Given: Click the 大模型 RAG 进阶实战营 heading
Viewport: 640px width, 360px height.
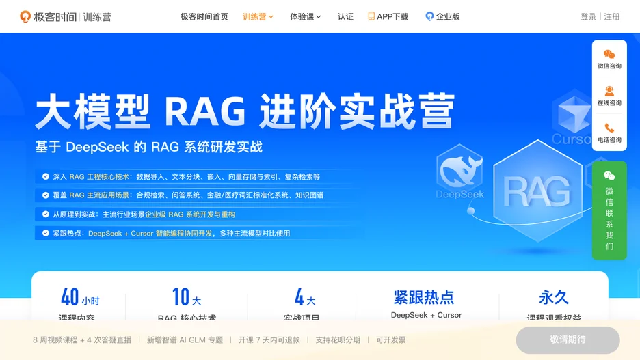Looking at the screenshot, I should [x=245, y=111].
